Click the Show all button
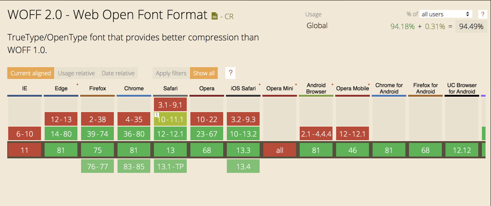The width and height of the screenshot is (491, 206). (x=204, y=73)
